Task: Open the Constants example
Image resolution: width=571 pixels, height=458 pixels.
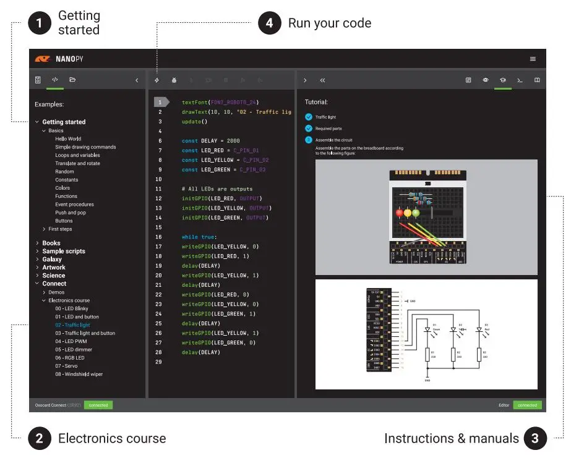Action: pyautogui.click(x=67, y=180)
